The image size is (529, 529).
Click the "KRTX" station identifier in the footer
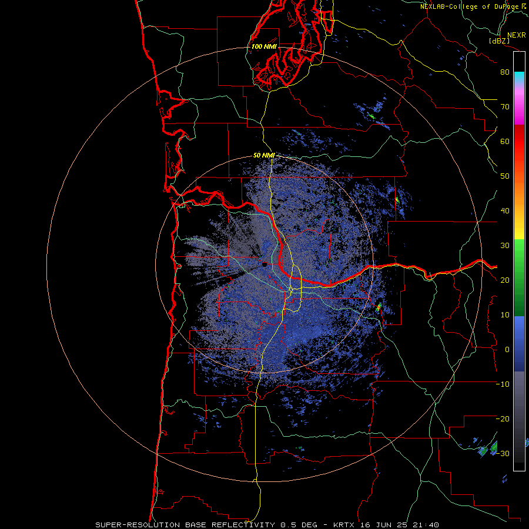coord(344,525)
